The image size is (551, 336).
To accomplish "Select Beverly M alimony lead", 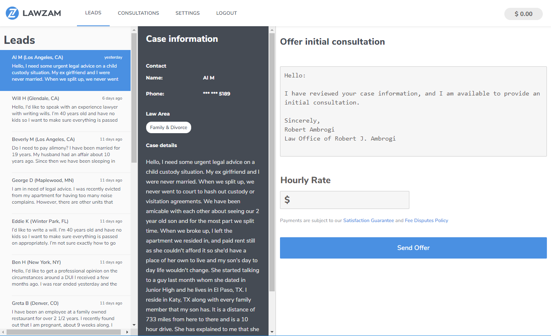I will click(x=65, y=152).
